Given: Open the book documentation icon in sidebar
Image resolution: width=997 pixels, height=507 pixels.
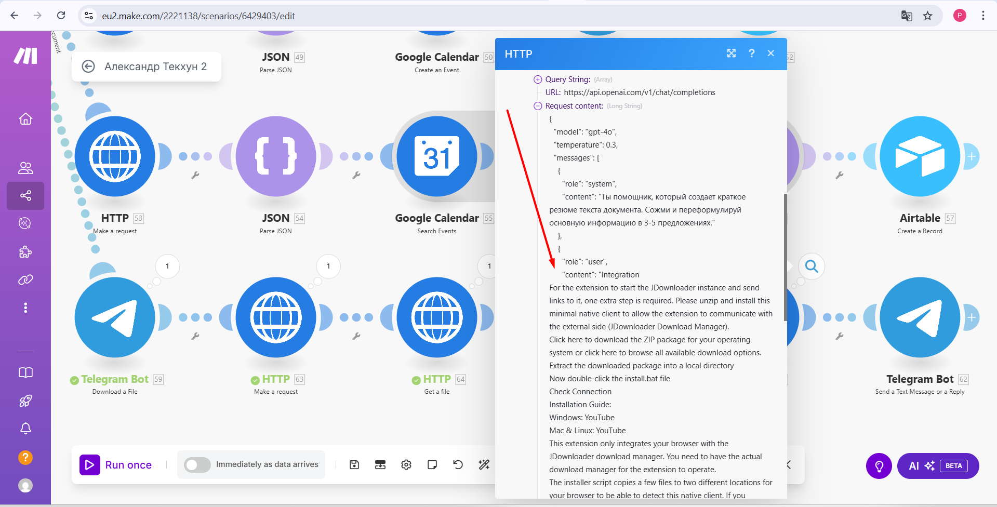Looking at the screenshot, I should [x=25, y=372].
